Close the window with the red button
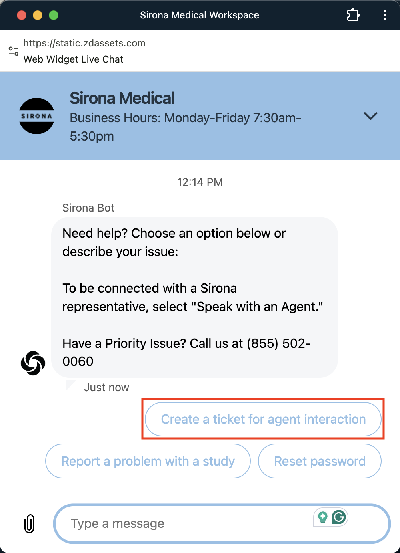 (x=22, y=15)
